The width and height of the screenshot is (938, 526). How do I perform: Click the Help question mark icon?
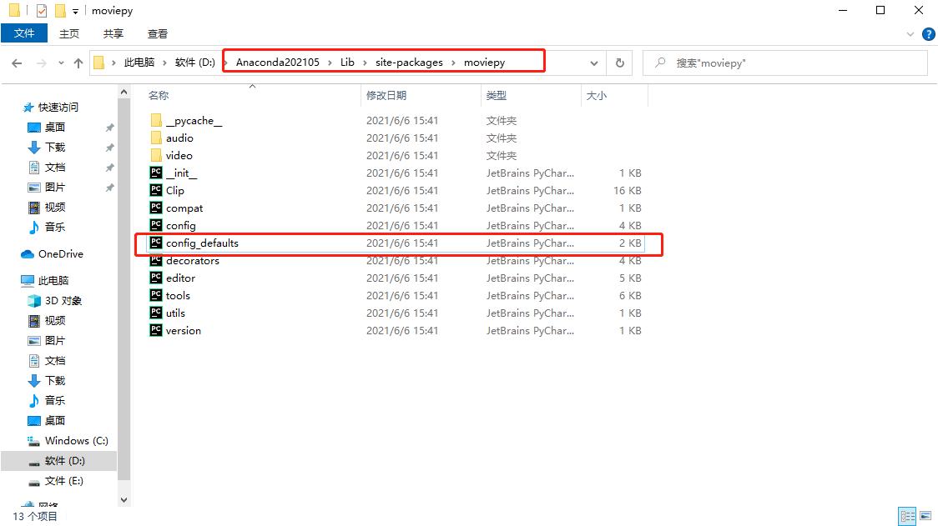pos(929,33)
